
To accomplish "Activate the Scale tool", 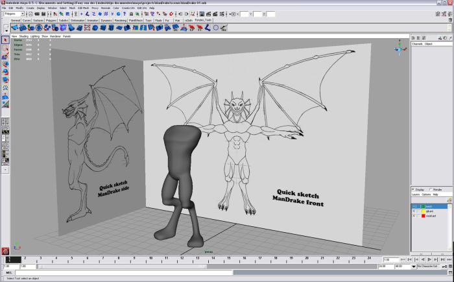I will [x=5, y=80].
